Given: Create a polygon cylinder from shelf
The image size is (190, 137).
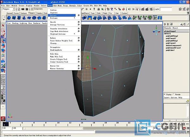Looking at the screenshot, I should [x=19, y=18].
